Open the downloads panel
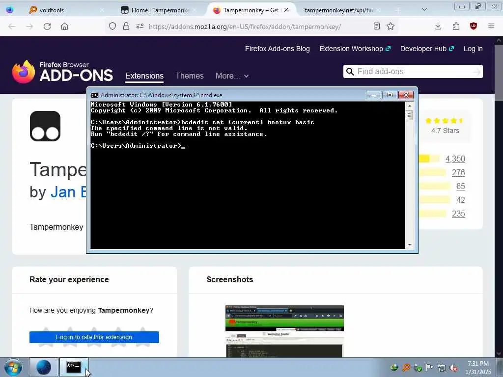 pyautogui.click(x=438, y=27)
